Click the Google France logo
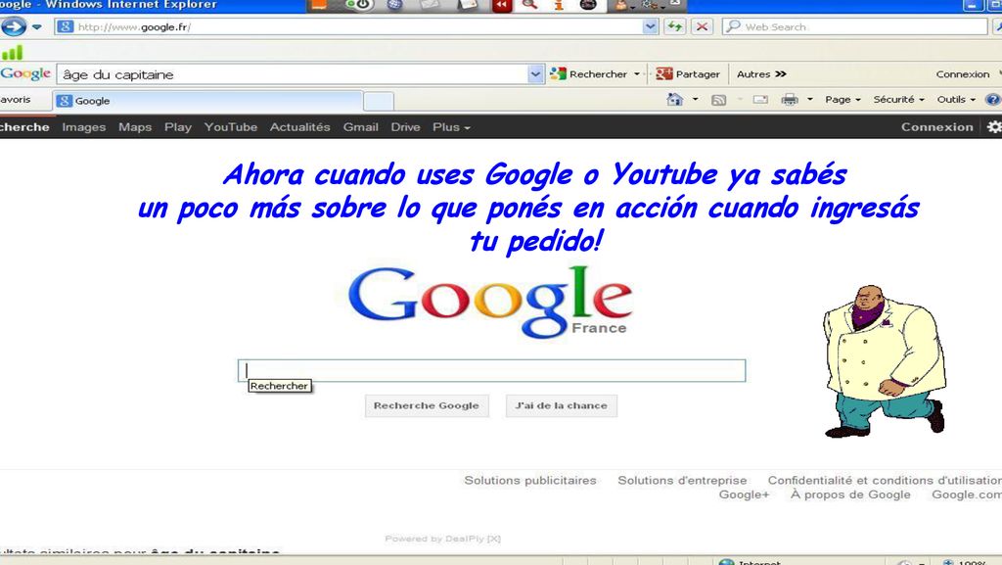This screenshot has width=1002, height=565. 489,302
